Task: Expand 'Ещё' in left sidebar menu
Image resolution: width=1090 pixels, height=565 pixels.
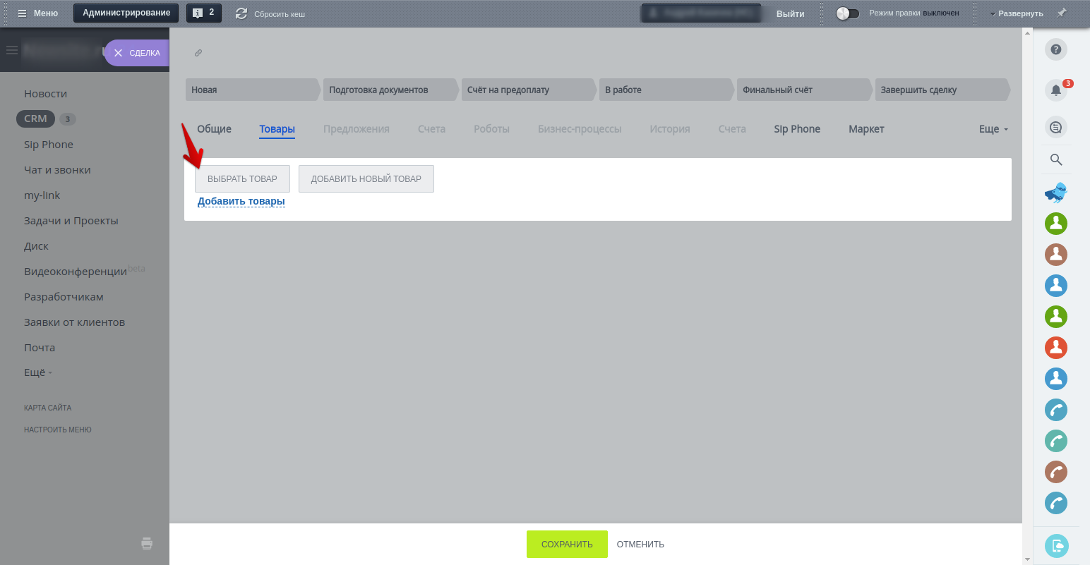Action: click(x=37, y=372)
